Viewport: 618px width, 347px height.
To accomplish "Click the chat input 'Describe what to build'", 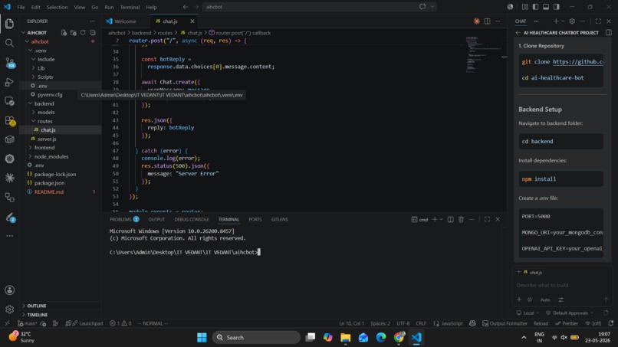I will pyautogui.click(x=563, y=285).
